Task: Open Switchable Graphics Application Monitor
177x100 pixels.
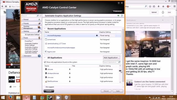Action: 31,52
